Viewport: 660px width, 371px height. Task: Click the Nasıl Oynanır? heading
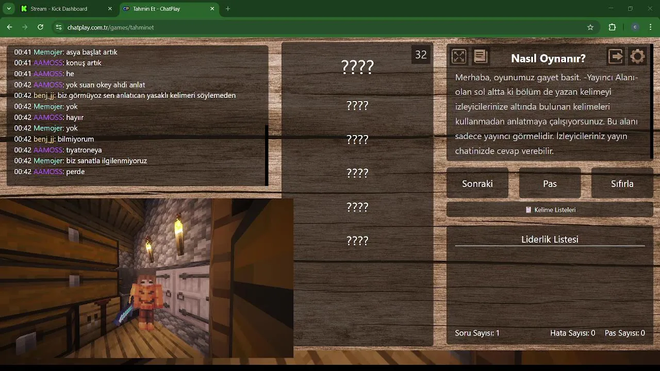[548, 58]
